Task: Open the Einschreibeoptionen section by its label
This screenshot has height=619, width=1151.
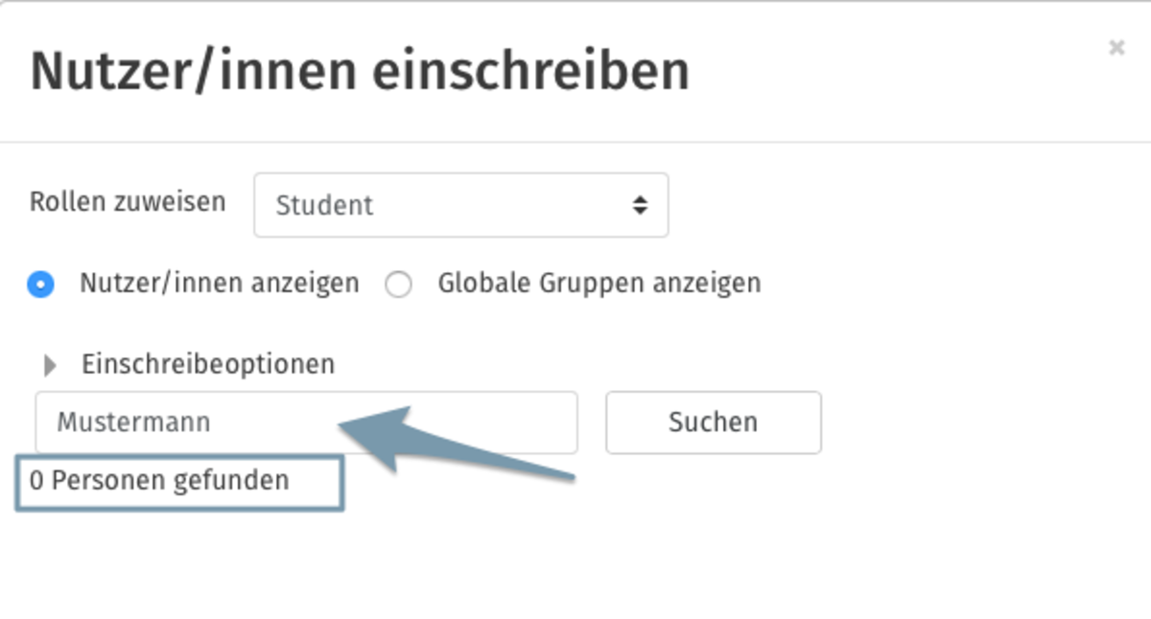Action: [208, 364]
